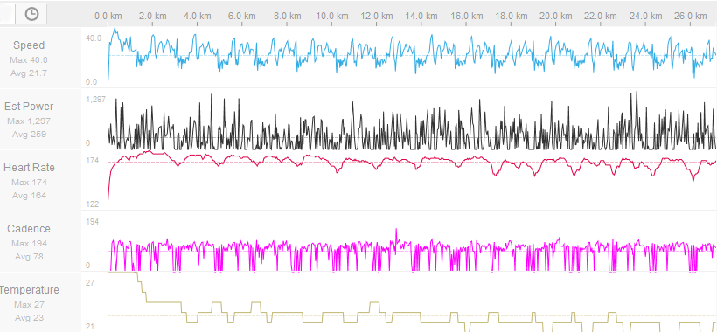The width and height of the screenshot is (717, 332).
Task: Click the 174 heart rate y-axis label
Action: click(92, 160)
